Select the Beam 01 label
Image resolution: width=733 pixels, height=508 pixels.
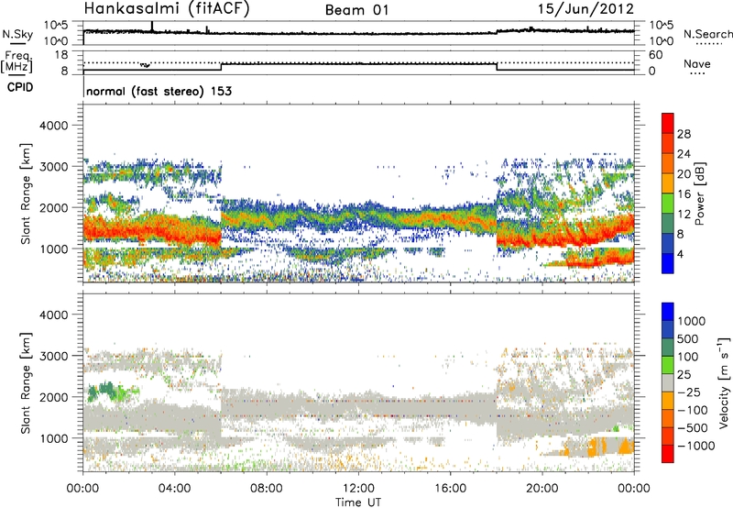point(356,10)
